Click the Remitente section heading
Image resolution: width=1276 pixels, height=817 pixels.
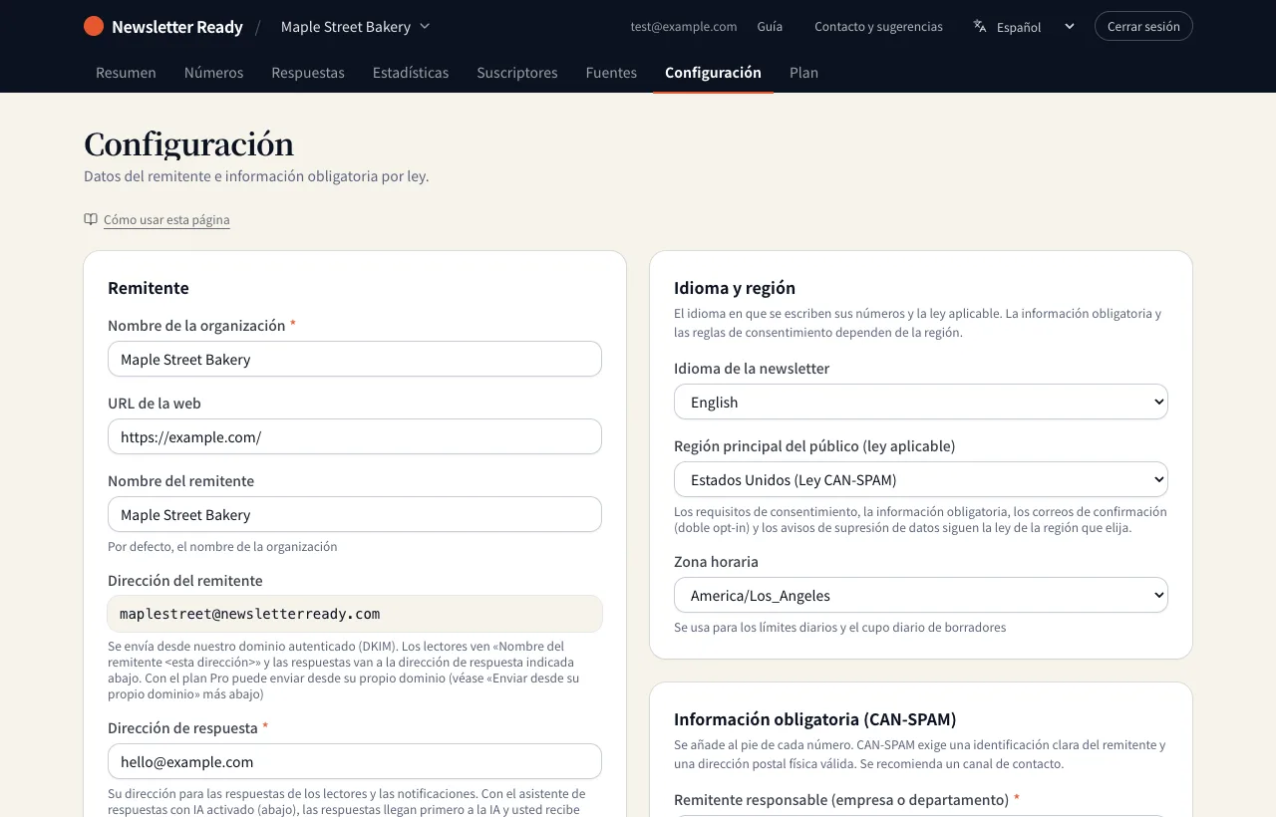coord(149,288)
